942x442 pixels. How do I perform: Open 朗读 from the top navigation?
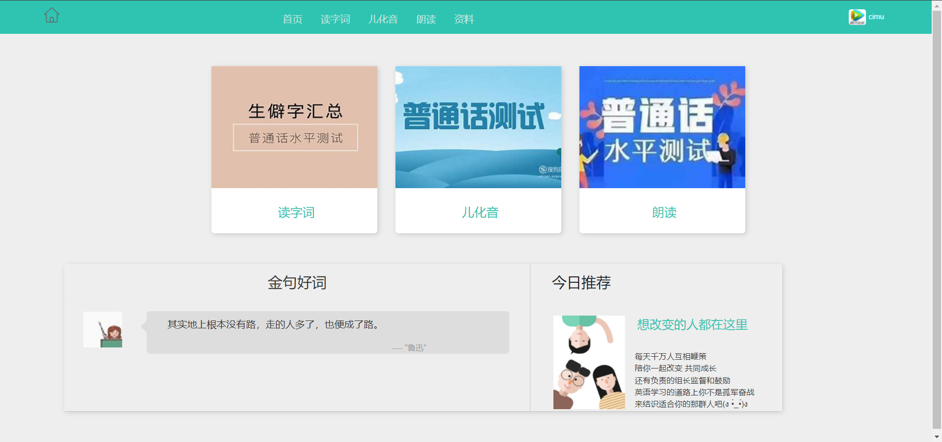pos(426,19)
